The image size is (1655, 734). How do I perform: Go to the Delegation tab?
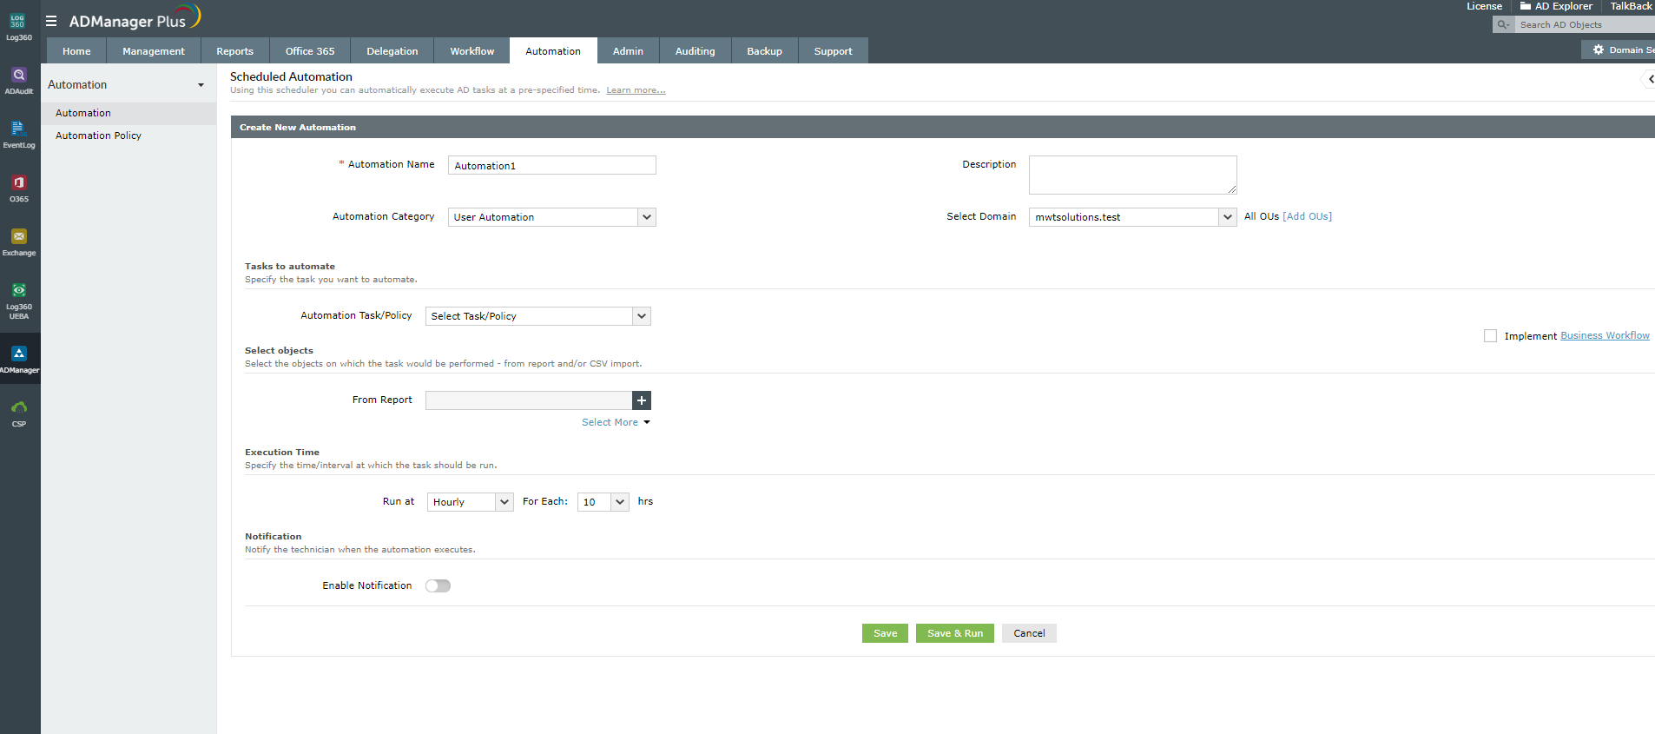point(392,51)
